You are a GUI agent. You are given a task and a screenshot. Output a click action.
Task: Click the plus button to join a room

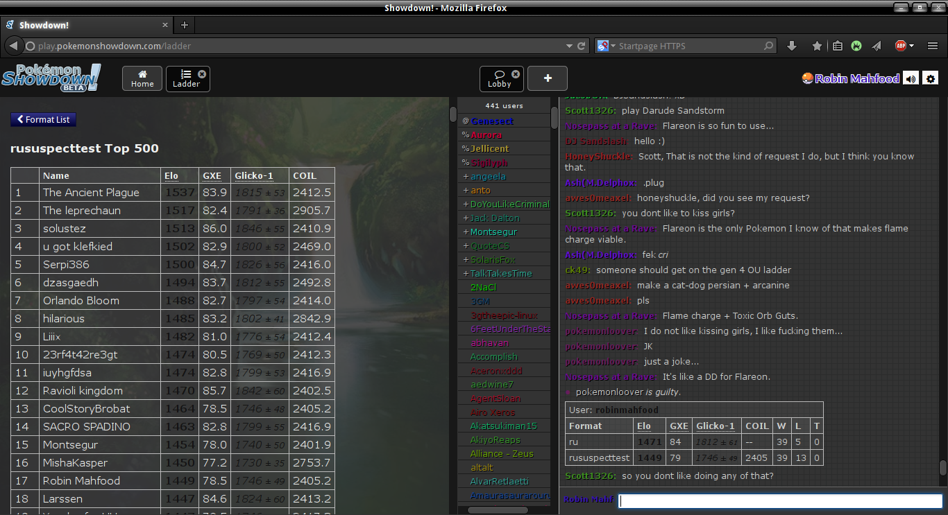[x=547, y=78]
